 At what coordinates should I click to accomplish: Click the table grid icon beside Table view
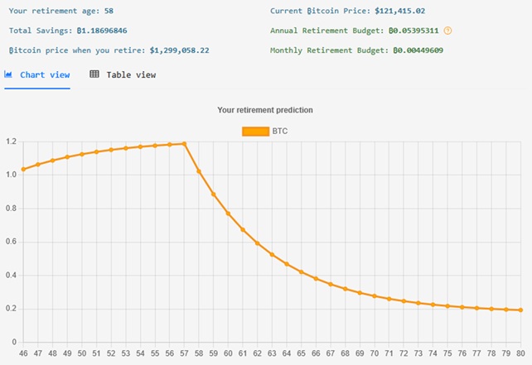point(94,74)
